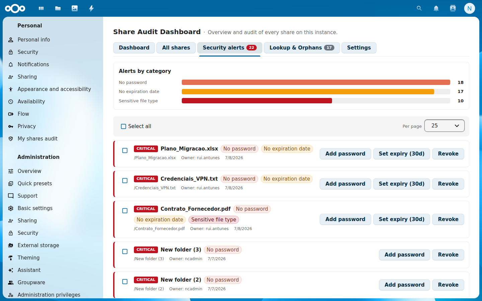Click the Overview icon under Administration
The image size is (482, 301).
coord(11,171)
